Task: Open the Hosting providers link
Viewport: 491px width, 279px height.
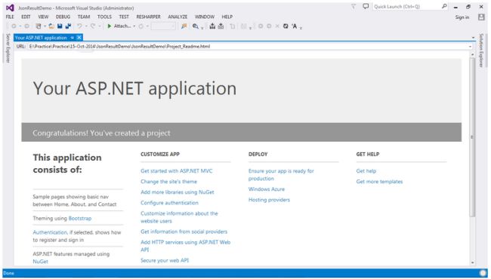Action: click(x=269, y=200)
